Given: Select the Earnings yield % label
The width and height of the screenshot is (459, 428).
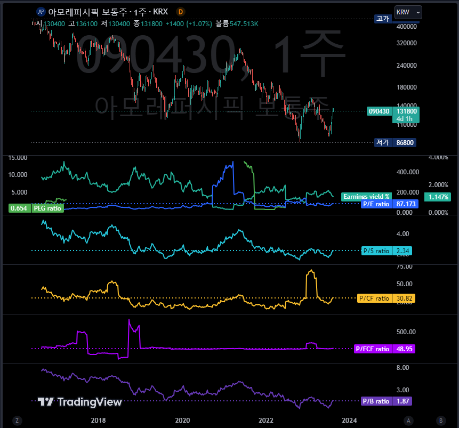Looking at the screenshot, I should 366,197.
